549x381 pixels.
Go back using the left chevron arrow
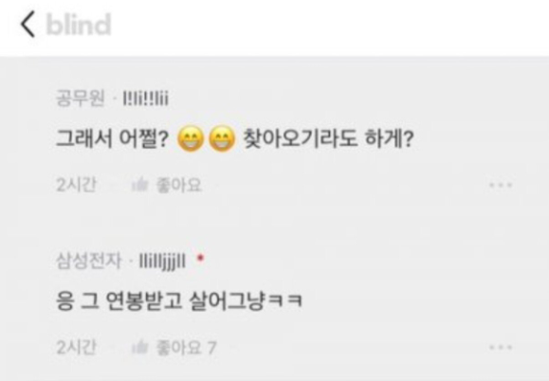coord(27,24)
